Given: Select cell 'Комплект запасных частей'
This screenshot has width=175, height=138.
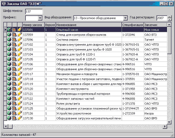Looking at the screenshot, I should point(89,99).
